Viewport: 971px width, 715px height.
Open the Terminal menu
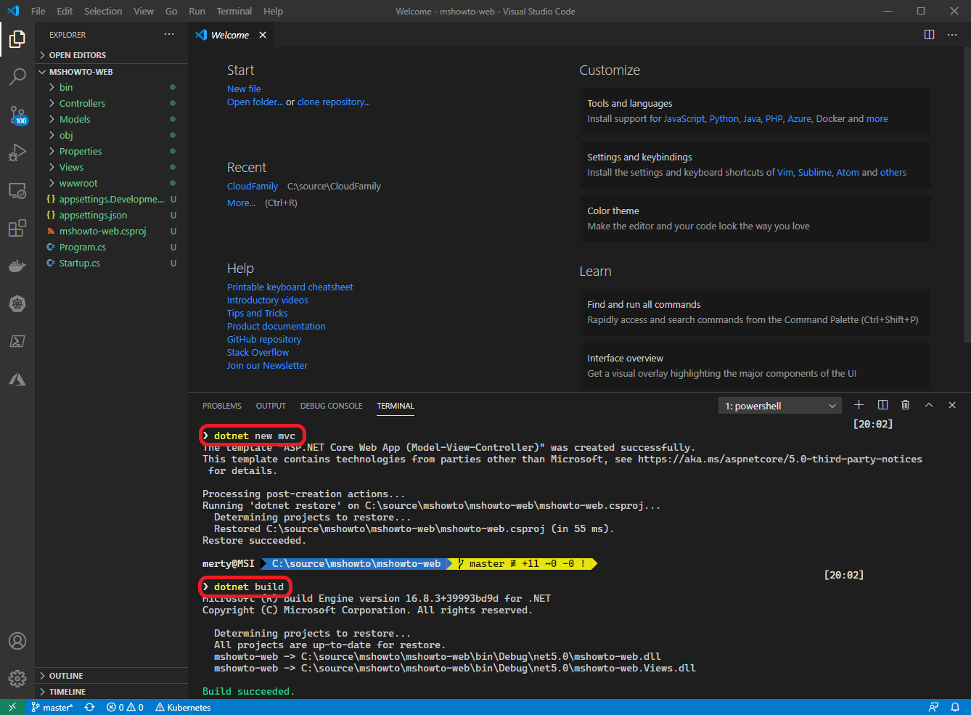[x=234, y=11]
